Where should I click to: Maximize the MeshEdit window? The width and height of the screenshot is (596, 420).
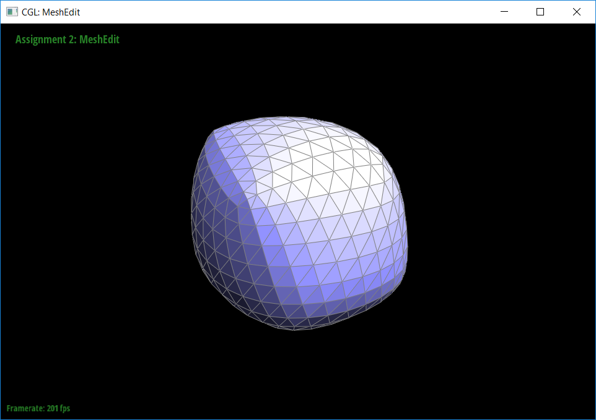click(540, 12)
